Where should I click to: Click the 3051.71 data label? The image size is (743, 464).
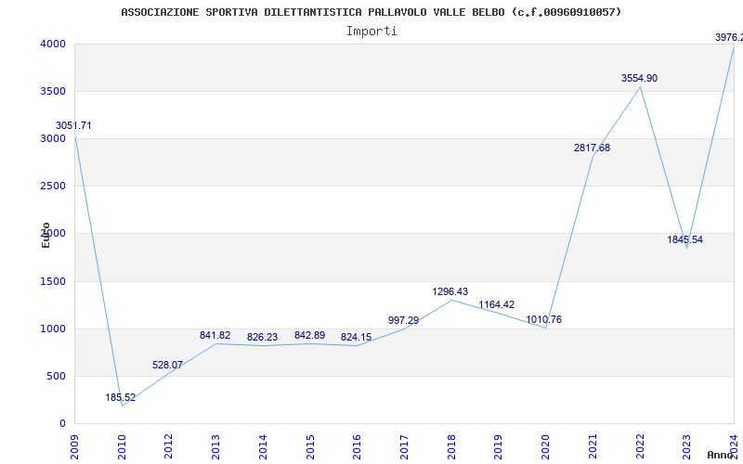click(73, 125)
